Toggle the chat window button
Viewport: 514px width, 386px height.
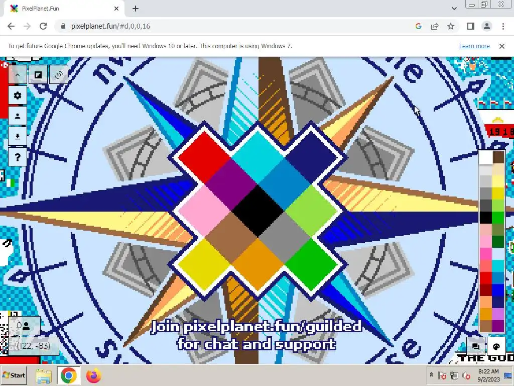pos(476,347)
